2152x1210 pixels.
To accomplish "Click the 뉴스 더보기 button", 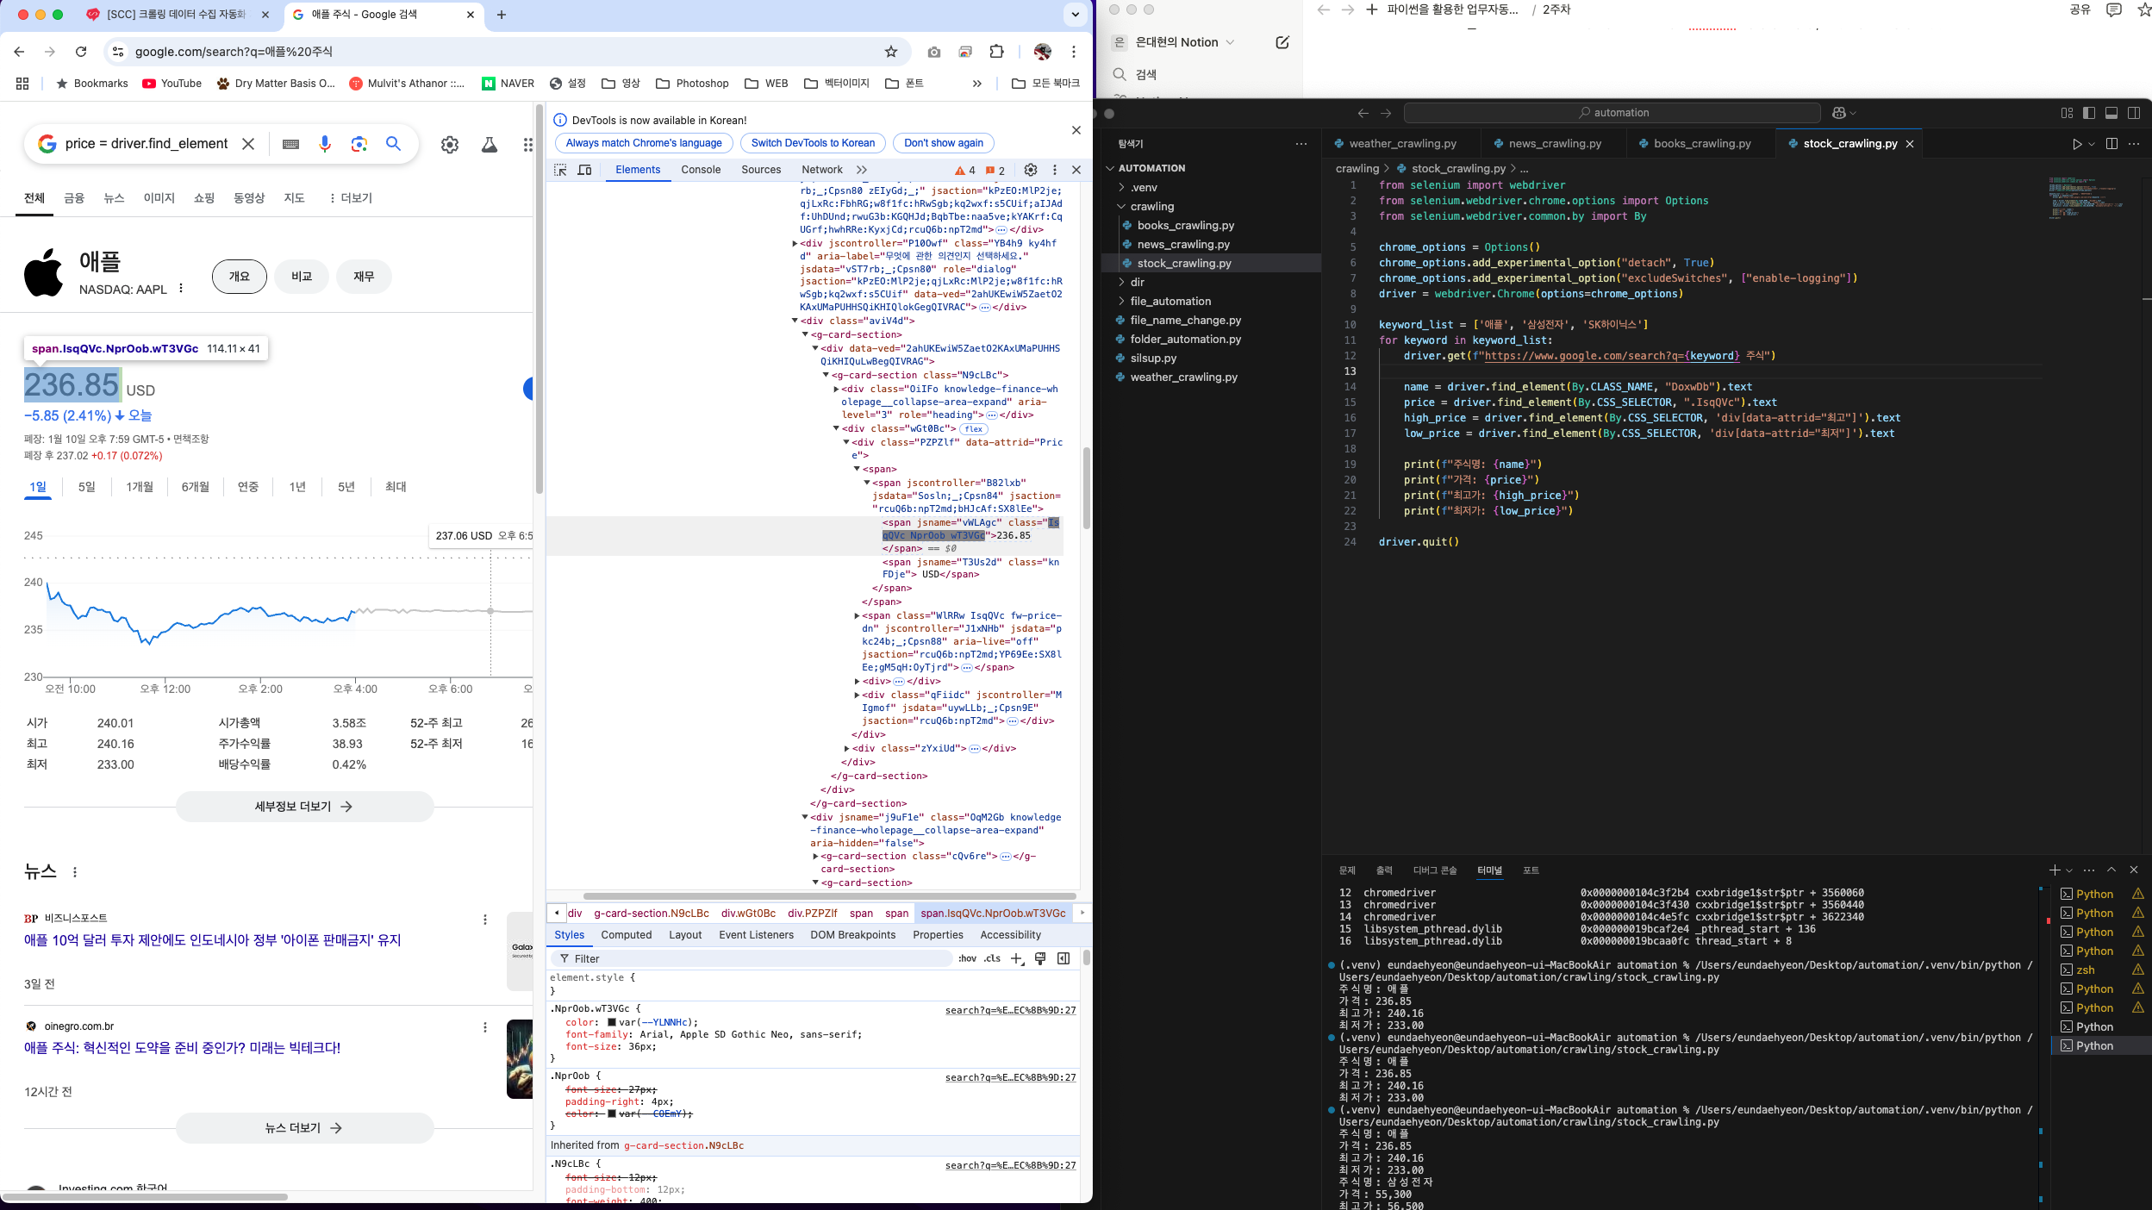I will [x=305, y=1128].
